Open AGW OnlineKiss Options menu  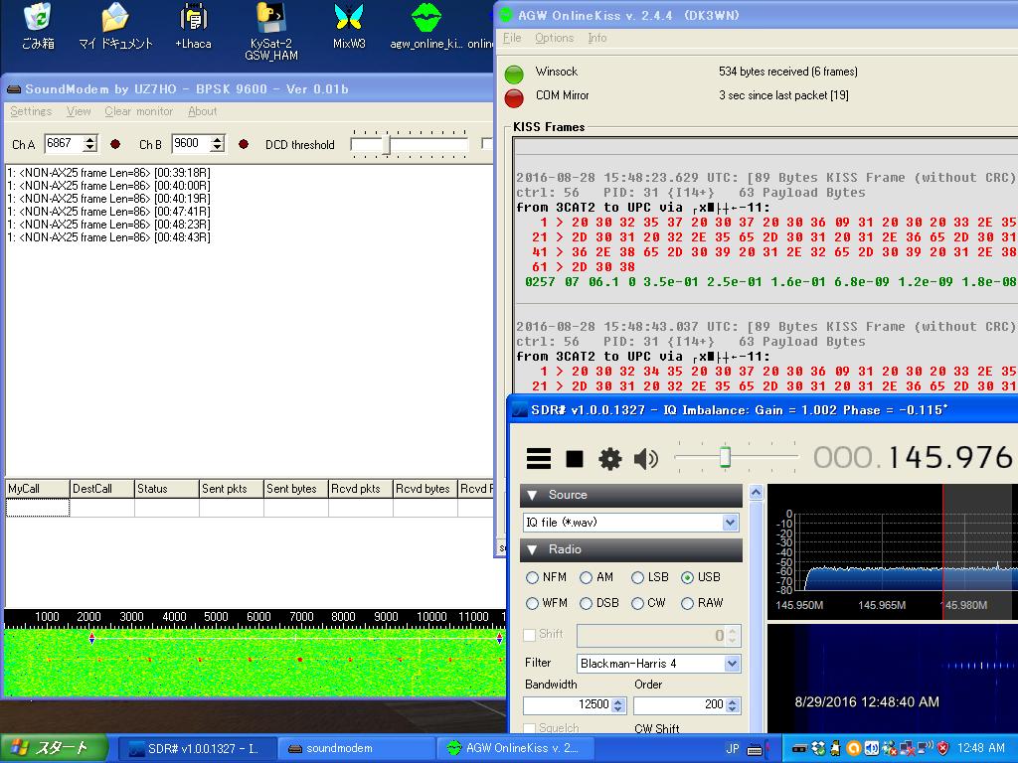[555, 38]
